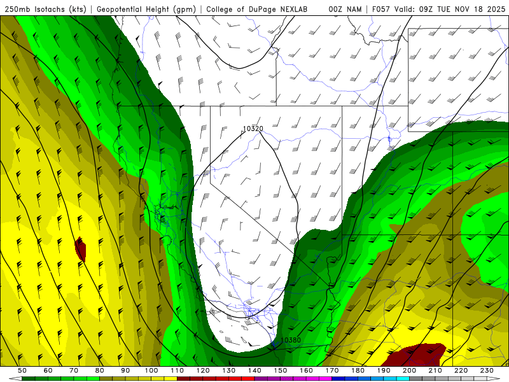Click the cyan swatch just before 200
The image size is (509, 382).
(403, 379)
